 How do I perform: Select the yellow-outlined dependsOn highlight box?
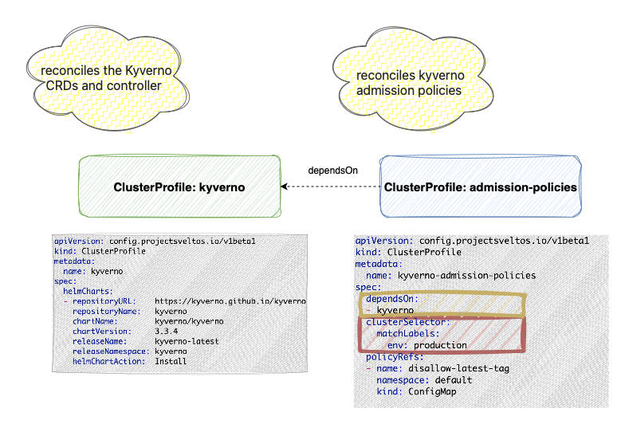point(442,304)
